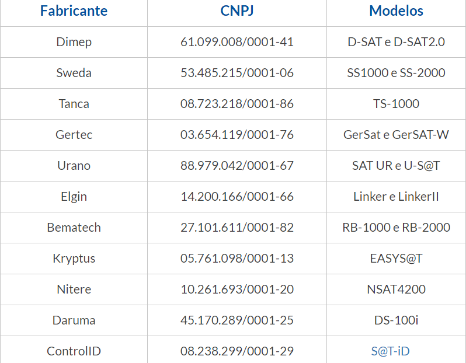Select the Elgin manufacturer cell
The height and width of the screenshot is (363, 466).
click(x=74, y=196)
